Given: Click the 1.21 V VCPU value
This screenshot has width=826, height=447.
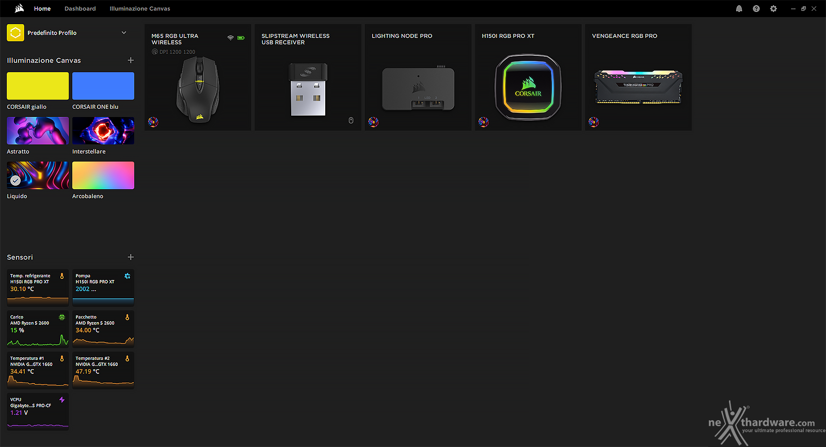Looking at the screenshot, I should [x=19, y=412].
